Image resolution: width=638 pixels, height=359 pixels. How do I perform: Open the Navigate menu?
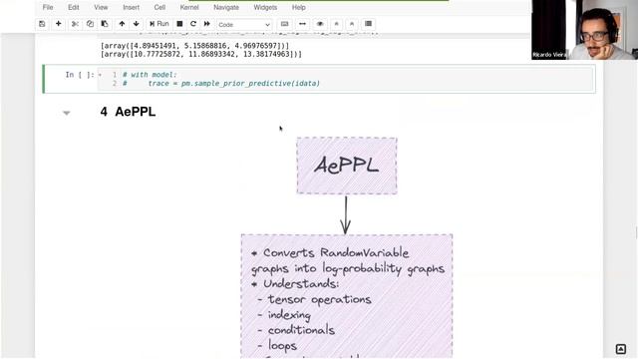click(226, 7)
